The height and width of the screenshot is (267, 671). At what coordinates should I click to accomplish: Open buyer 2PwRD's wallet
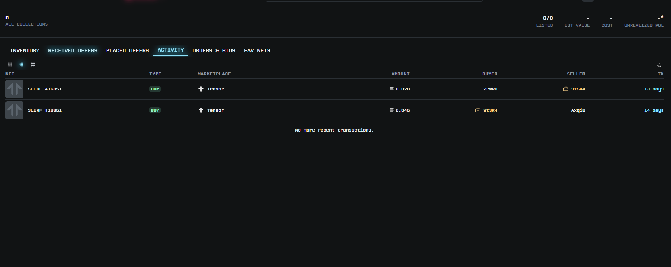(490, 89)
